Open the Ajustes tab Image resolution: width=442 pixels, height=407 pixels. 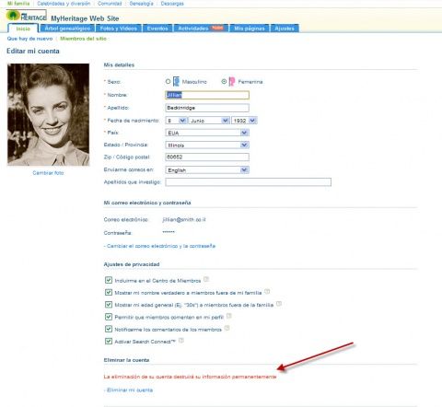[285, 29]
